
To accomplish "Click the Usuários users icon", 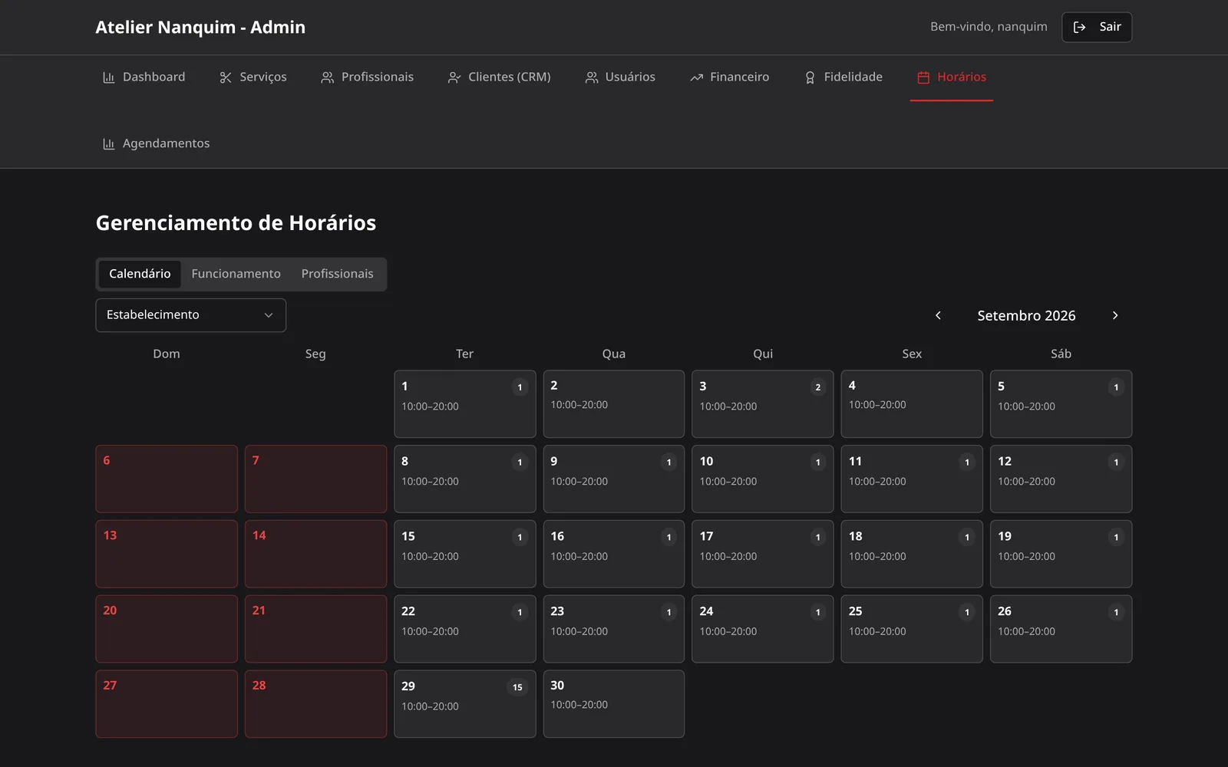I will click(x=592, y=77).
